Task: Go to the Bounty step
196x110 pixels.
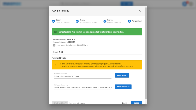Action: click(86, 21)
